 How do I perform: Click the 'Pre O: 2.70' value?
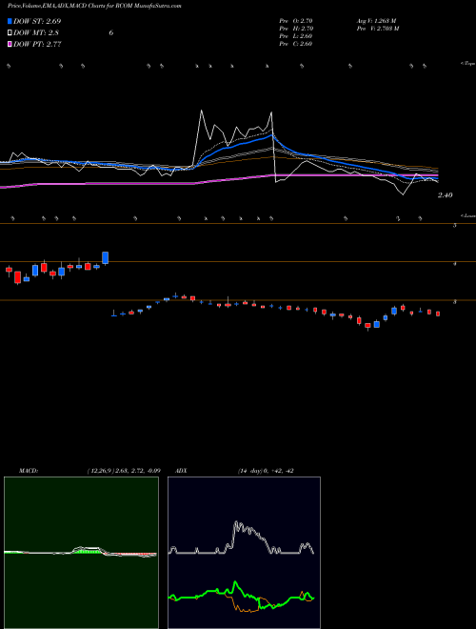(x=296, y=20)
